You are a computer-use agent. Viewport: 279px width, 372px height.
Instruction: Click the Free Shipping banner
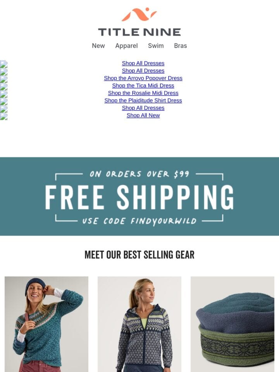pos(139,196)
